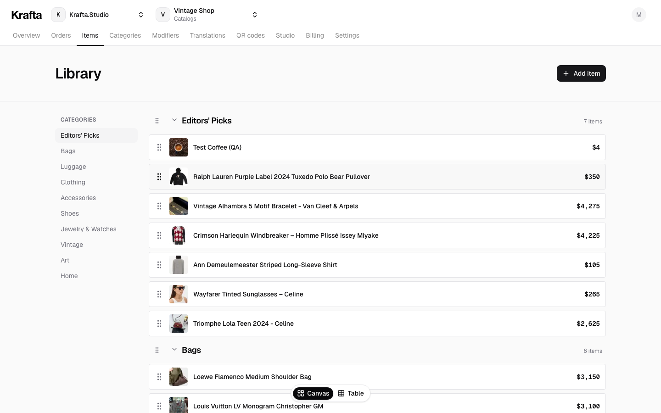Open the Triomphe Lola Teen thumbnail
This screenshot has height=413, width=661.
pos(179,324)
